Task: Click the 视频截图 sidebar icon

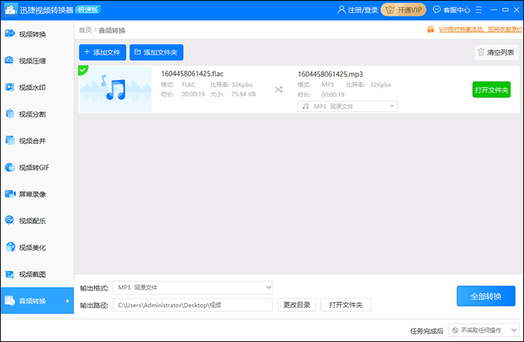Action: pos(10,274)
